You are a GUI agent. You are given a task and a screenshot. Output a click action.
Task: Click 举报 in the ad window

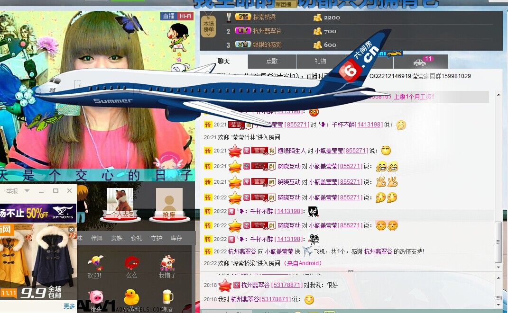pyautogui.click(x=12, y=191)
